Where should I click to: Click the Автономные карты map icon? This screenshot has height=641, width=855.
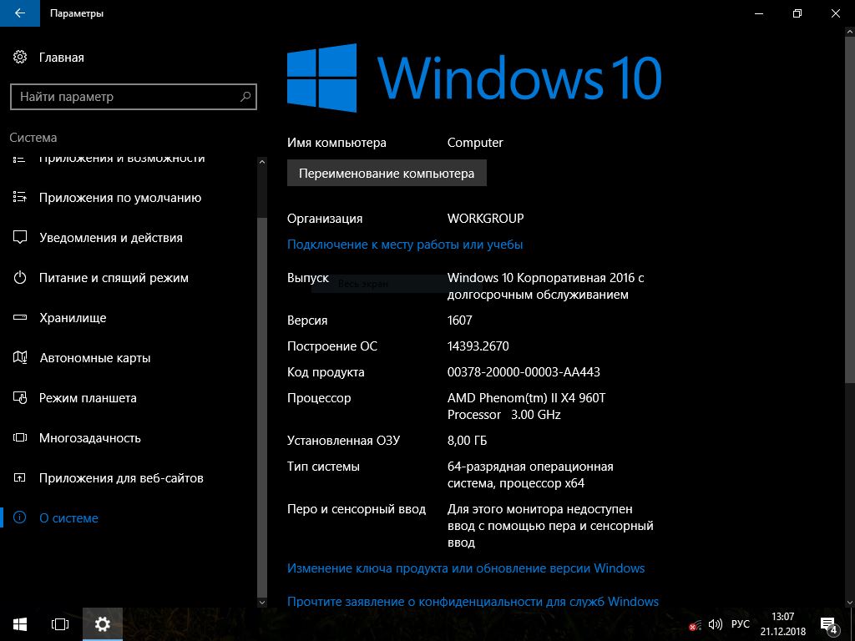(20, 357)
